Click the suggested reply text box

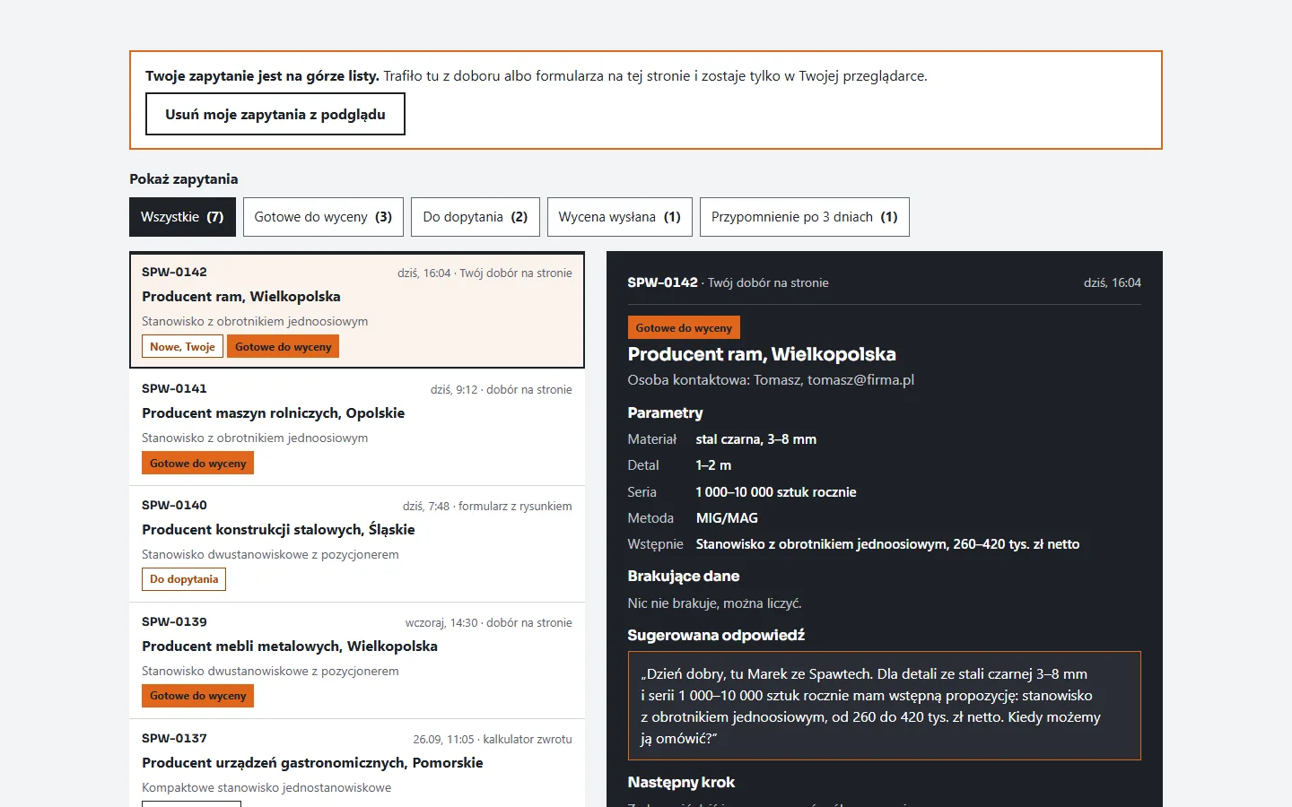(885, 706)
